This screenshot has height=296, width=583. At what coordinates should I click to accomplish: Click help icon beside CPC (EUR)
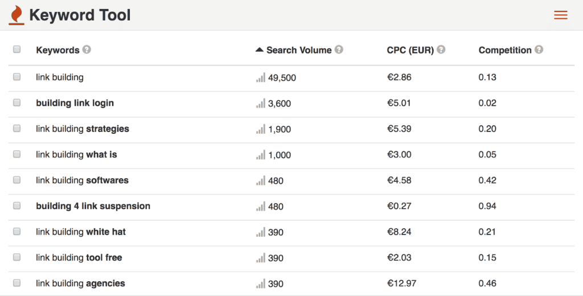click(x=441, y=50)
